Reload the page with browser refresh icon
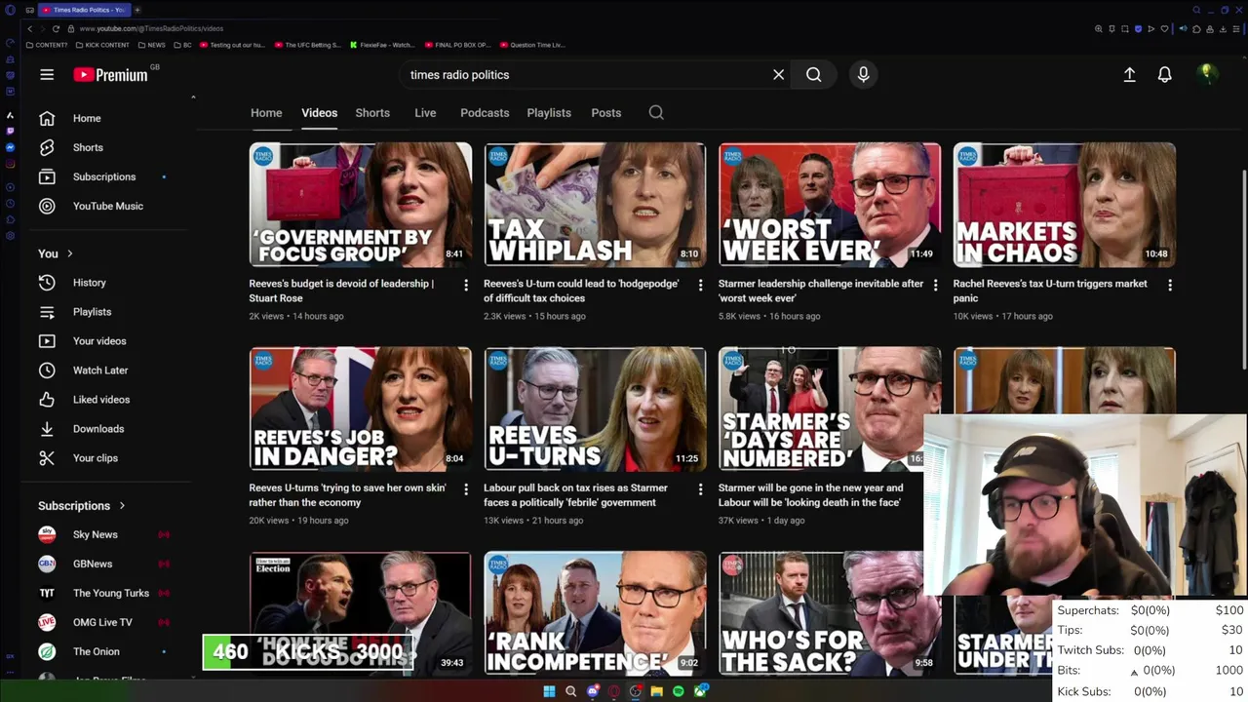This screenshot has height=702, width=1248. click(x=56, y=29)
